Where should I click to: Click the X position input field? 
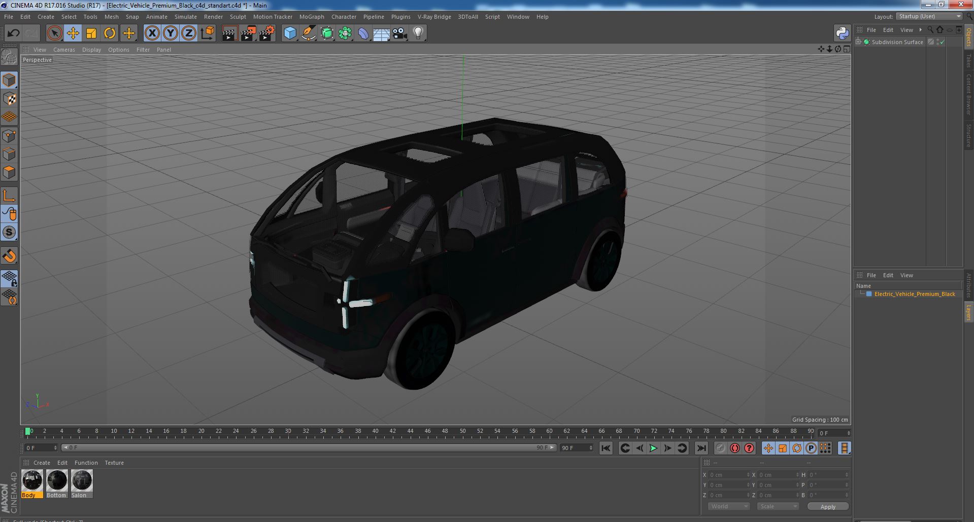[729, 475]
